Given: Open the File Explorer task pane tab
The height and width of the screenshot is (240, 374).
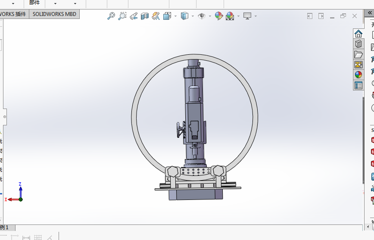Looking at the screenshot, I should pos(358,54).
